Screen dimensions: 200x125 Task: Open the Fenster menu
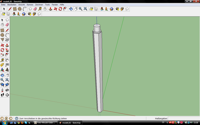[55, 4]
